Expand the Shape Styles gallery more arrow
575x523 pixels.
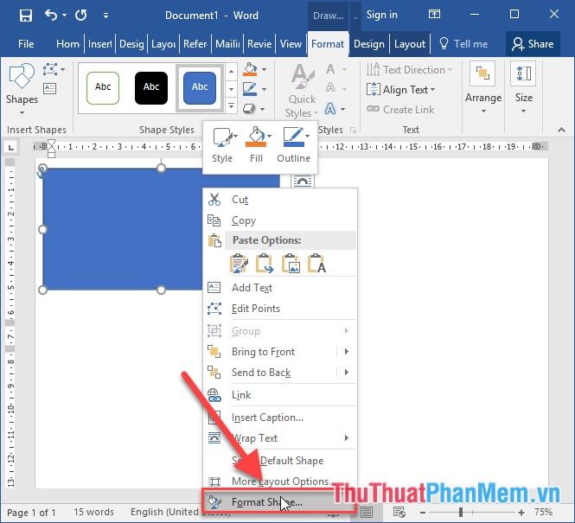231,106
